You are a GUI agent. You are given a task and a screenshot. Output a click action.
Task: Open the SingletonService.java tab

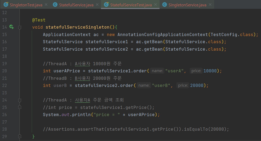tap(187, 5)
